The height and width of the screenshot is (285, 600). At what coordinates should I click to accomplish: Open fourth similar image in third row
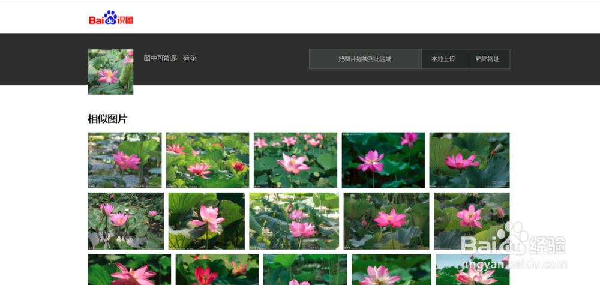tap(391, 269)
